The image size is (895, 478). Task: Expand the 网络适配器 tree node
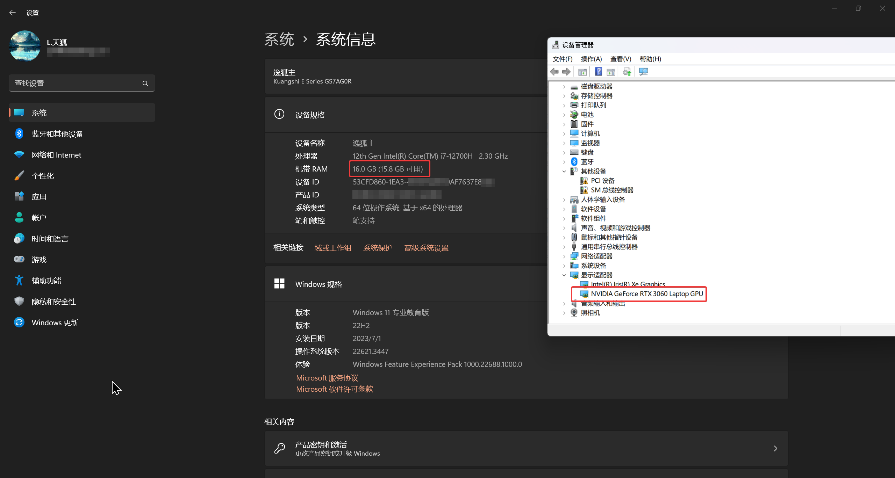click(564, 256)
